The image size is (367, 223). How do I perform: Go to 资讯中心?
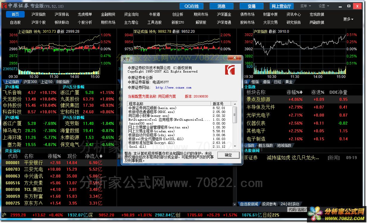tap(294, 14)
